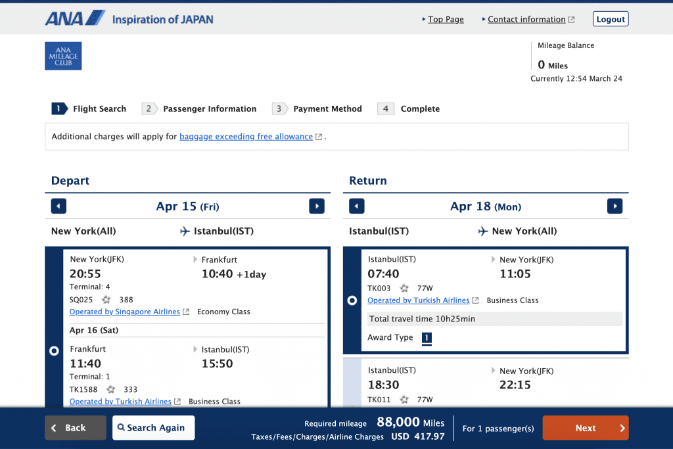Click flight number SQ025 text
This screenshot has width=673, height=449.
point(81,300)
